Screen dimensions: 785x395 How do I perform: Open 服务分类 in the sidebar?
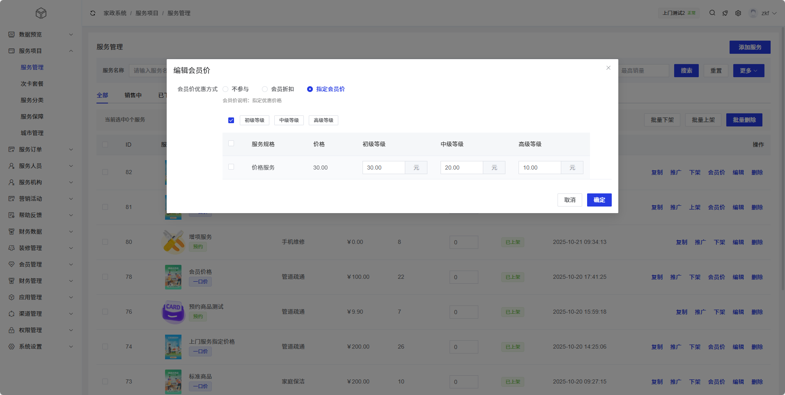[x=32, y=100]
